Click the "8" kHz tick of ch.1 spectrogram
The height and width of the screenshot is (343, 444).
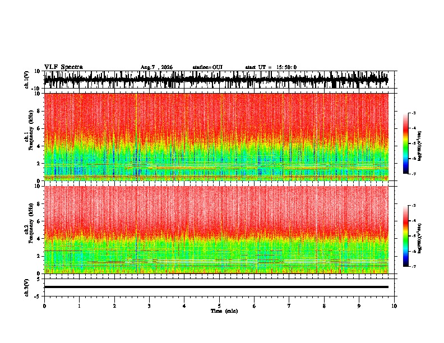click(39, 111)
